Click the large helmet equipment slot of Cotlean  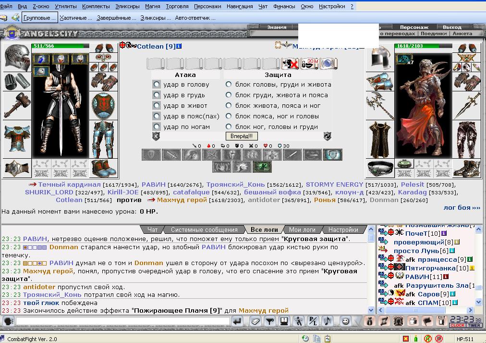(x=17, y=57)
